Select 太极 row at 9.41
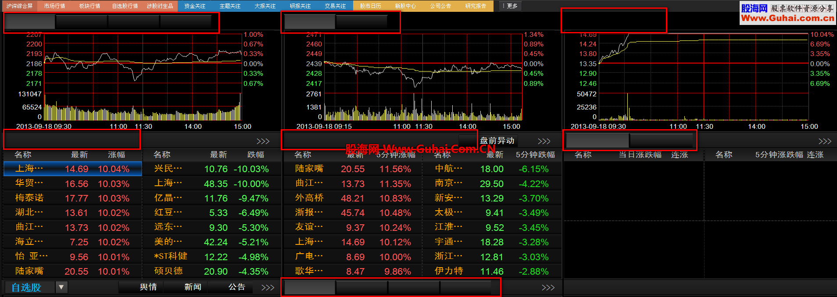The image size is (837, 297). click(492, 212)
